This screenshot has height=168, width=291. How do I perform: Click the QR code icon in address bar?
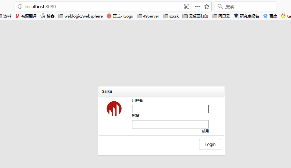[x=187, y=6]
